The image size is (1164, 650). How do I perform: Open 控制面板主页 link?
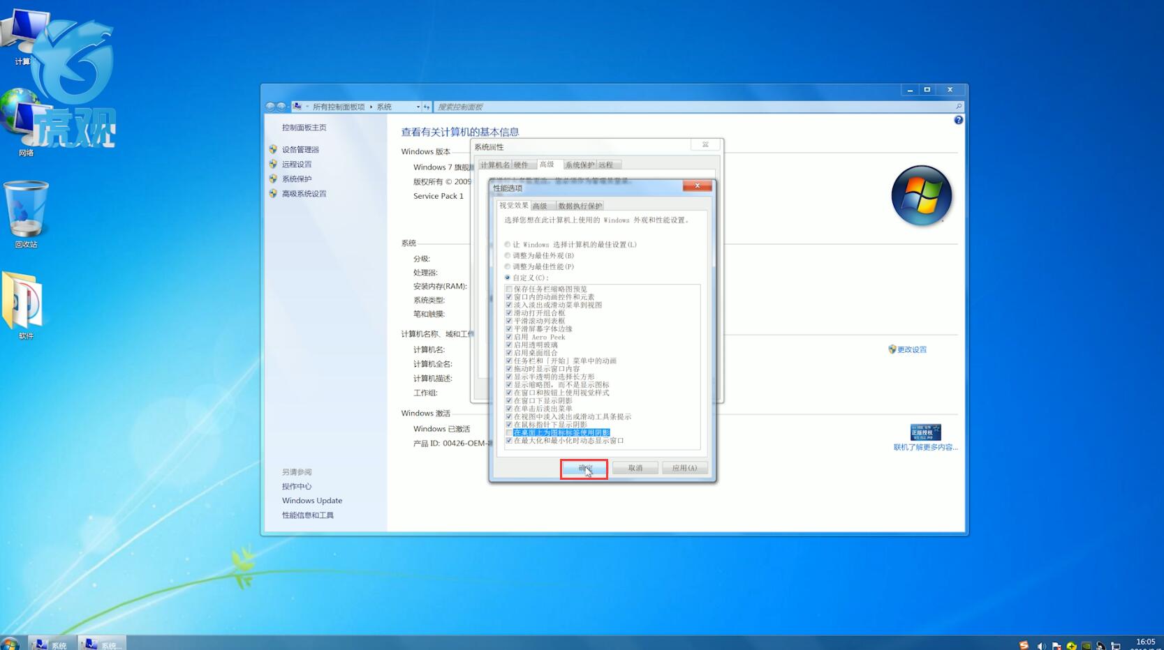pos(304,128)
